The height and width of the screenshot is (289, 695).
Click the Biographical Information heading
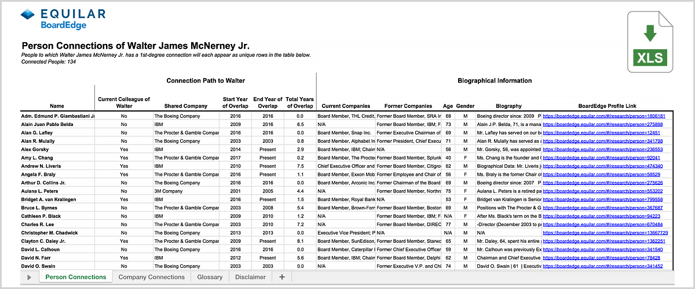coord(495,80)
